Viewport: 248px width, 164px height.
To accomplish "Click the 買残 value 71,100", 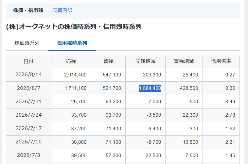I will point(114,142).
